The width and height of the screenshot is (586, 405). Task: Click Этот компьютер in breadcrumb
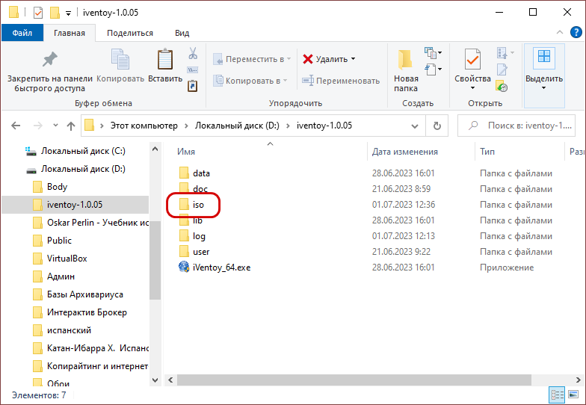point(144,126)
